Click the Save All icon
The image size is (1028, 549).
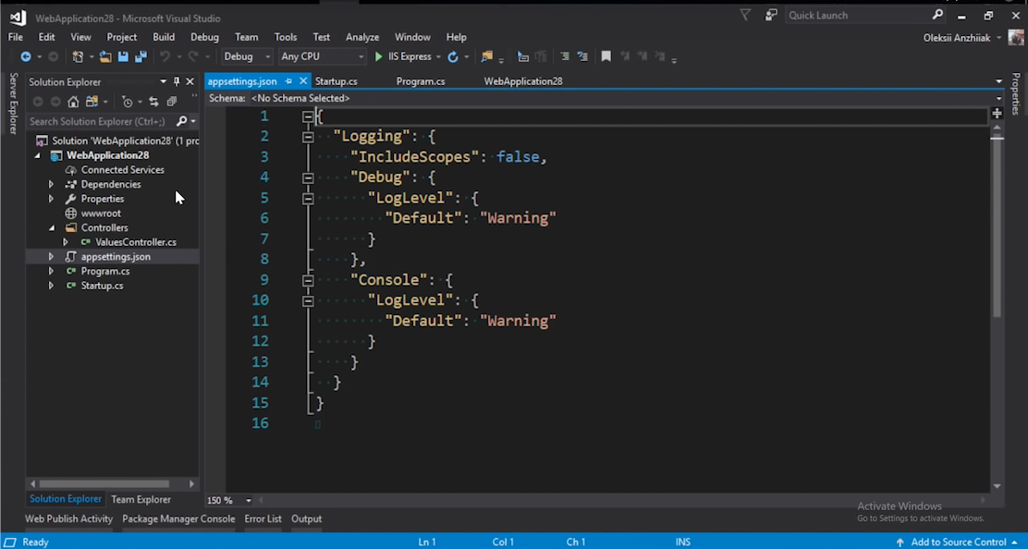[141, 57]
